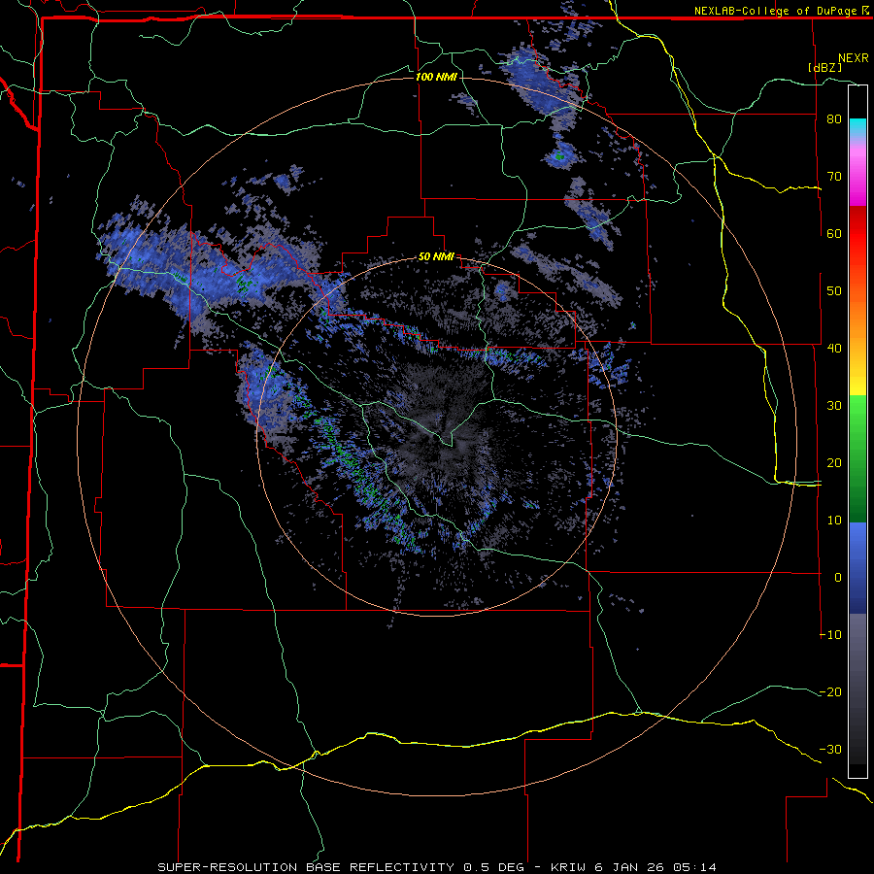
Task: Click the 10 dBZ scale value
Action: (834, 521)
